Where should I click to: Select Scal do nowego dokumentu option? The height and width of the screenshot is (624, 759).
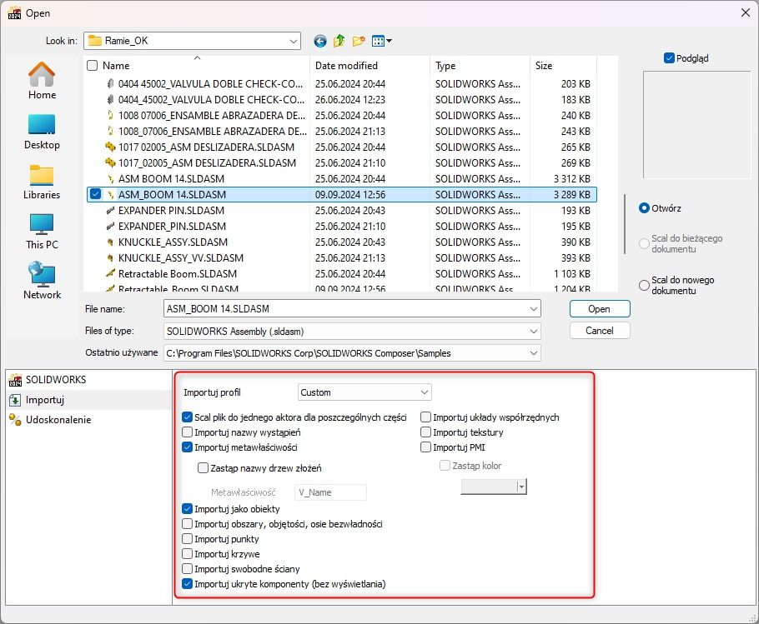point(644,285)
